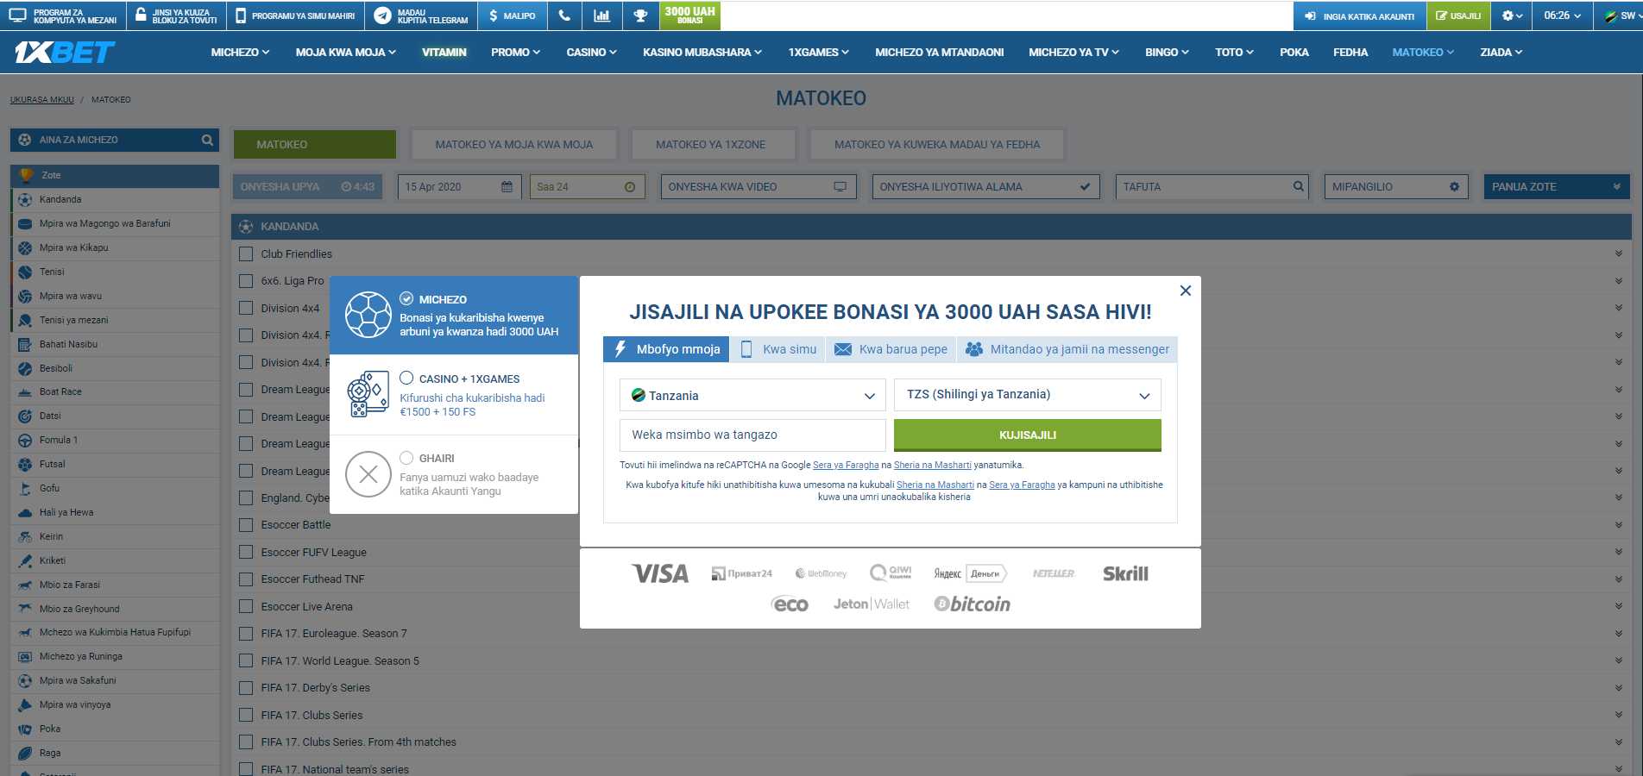Open Telegram bet placement icon
Viewport: 1643px width, 776px height.
[x=382, y=16]
